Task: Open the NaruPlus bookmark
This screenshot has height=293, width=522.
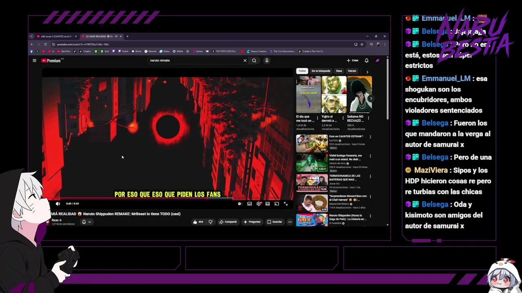Action: (x=64, y=51)
